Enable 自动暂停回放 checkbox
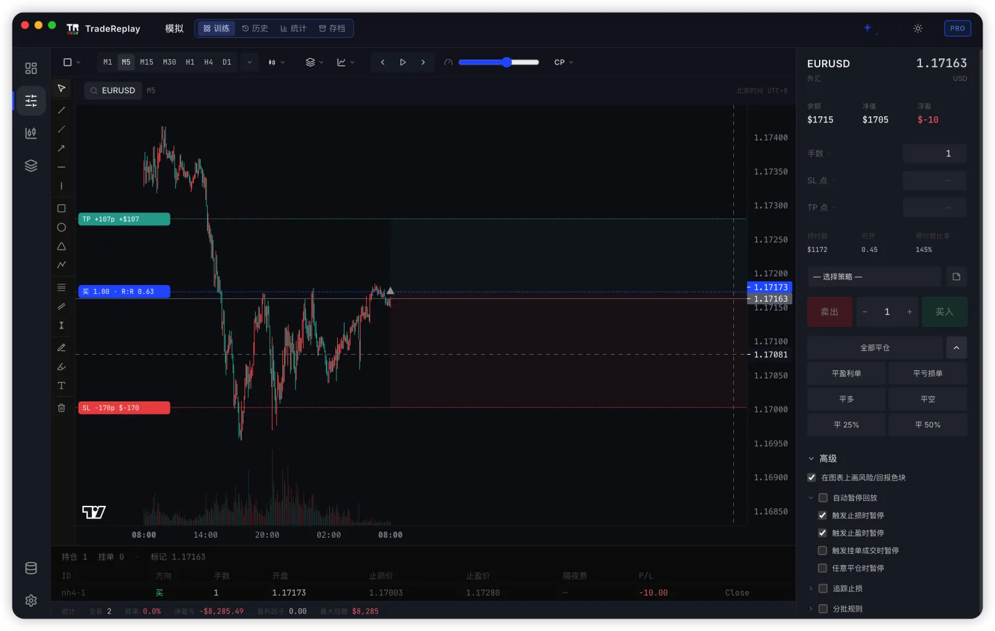Viewport: 995px width, 631px height. coord(823,498)
